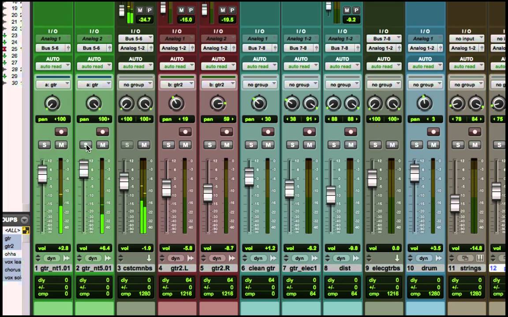Viewport: 508px width, 317px height.
Task: Click the down arrow icon on elecgtrbs
Action: 397,258
